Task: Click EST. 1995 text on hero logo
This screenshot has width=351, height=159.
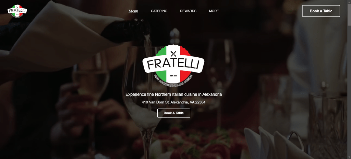Action: click(173, 76)
